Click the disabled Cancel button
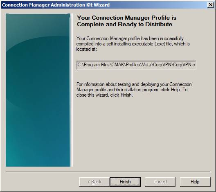The height and width of the screenshot is (192, 216). click(x=160, y=182)
